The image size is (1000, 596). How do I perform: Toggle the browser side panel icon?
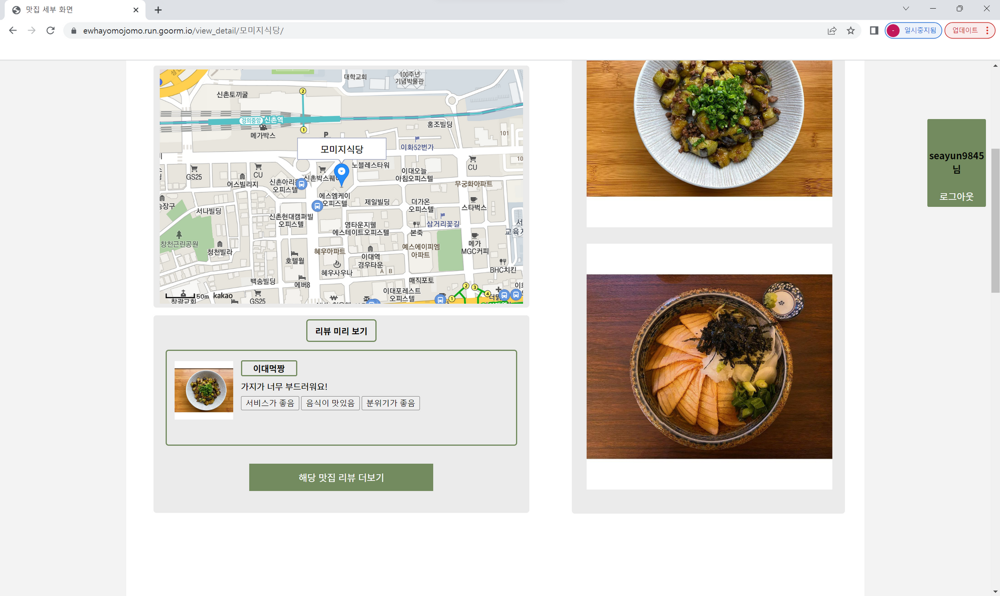tap(874, 30)
